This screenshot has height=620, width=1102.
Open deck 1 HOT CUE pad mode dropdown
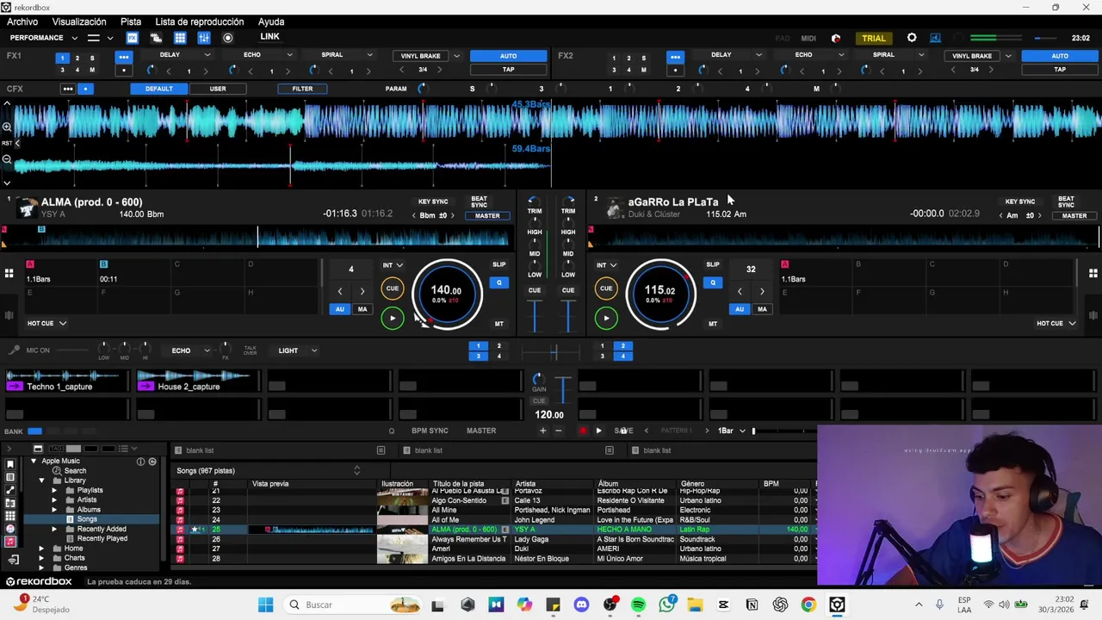46,323
